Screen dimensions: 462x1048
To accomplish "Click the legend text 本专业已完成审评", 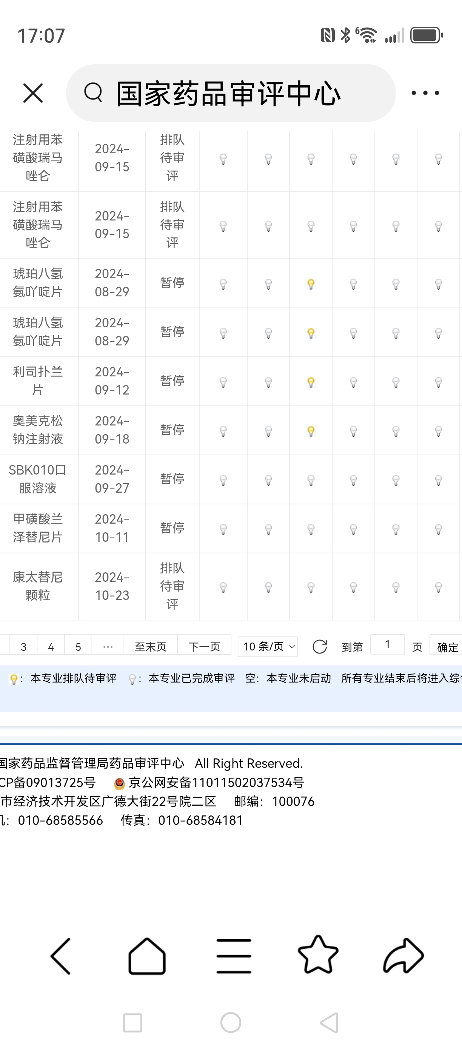I will [x=191, y=678].
